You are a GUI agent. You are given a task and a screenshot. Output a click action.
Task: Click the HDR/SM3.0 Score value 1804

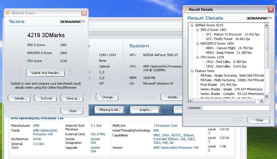pyautogui.click(x=63, y=53)
